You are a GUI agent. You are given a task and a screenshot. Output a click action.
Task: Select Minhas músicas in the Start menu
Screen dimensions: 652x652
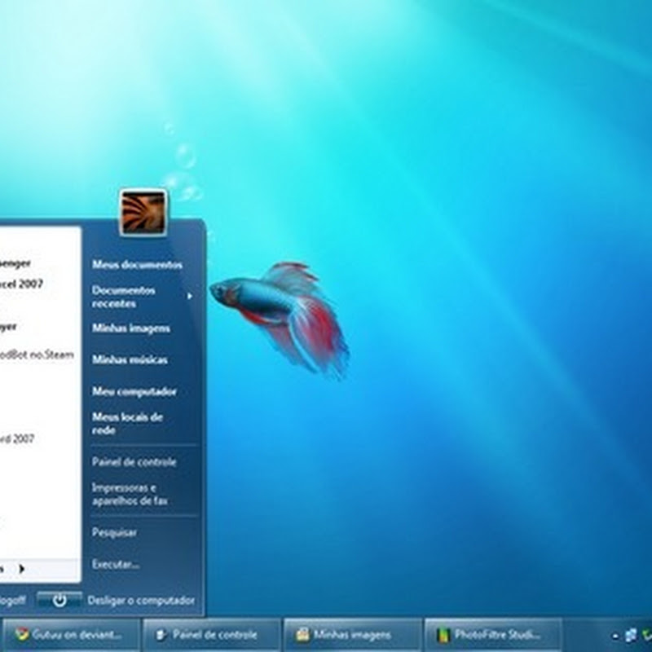point(130,359)
